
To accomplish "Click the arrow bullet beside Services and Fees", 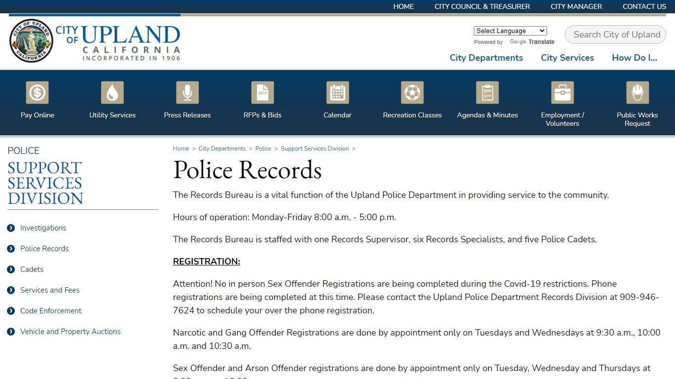I will coord(11,290).
